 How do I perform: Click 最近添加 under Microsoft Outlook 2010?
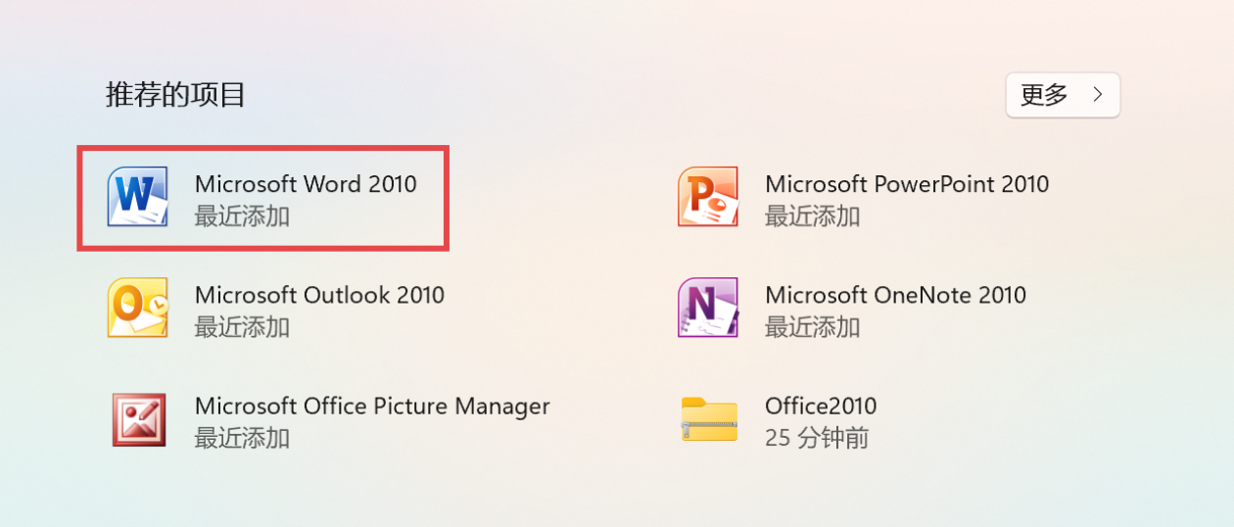coord(242,327)
